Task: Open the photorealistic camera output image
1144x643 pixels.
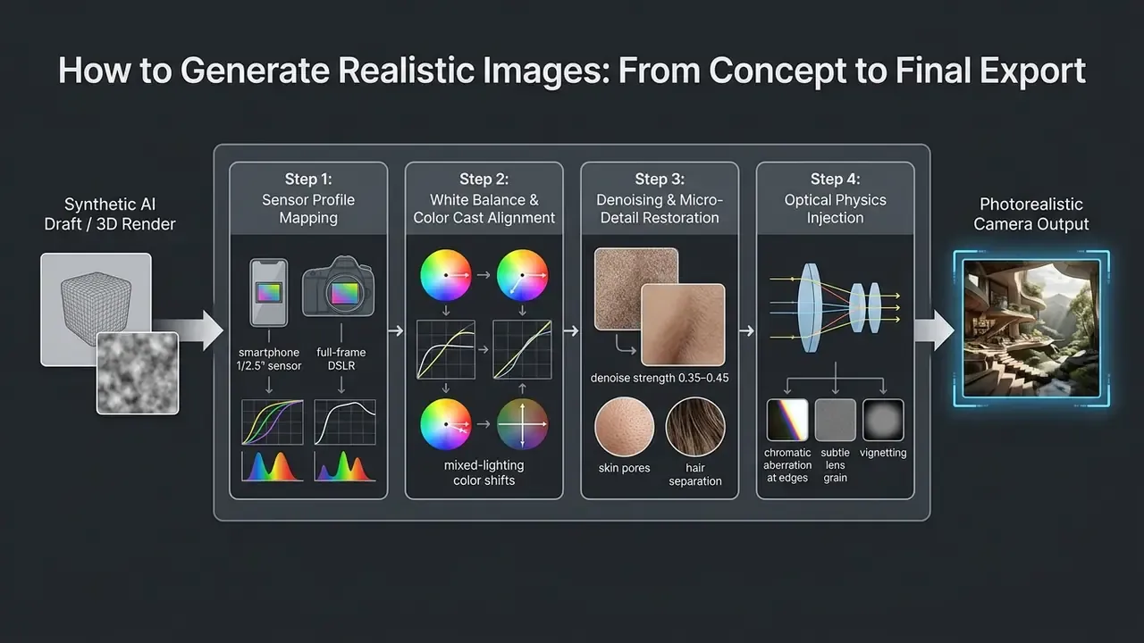Action: tap(1031, 328)
